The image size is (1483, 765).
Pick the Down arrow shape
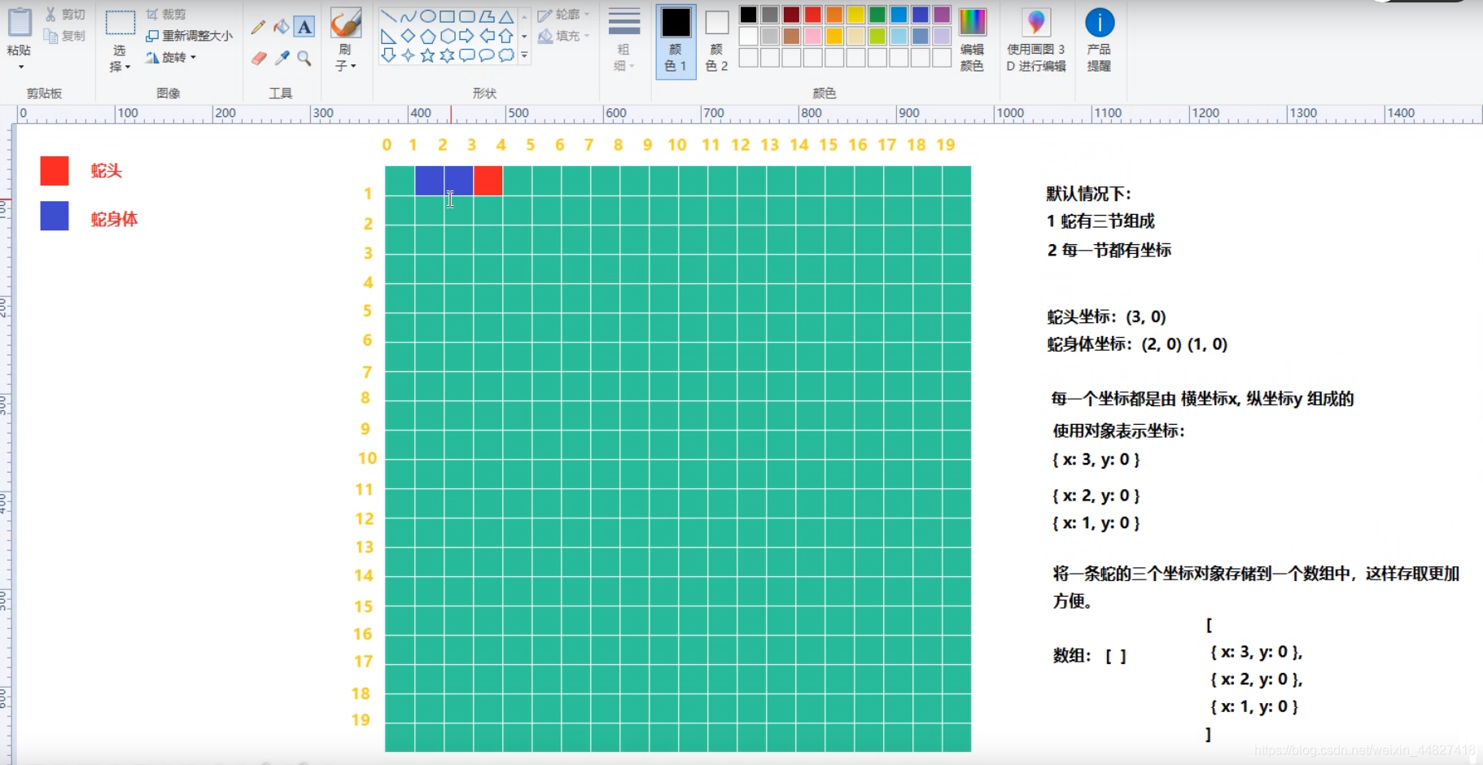point(388,55)
